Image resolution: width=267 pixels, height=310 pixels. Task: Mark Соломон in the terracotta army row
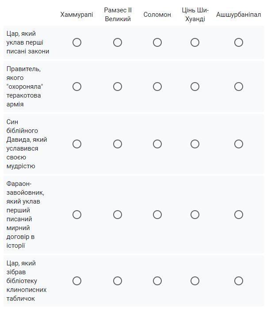click(157, 87)
